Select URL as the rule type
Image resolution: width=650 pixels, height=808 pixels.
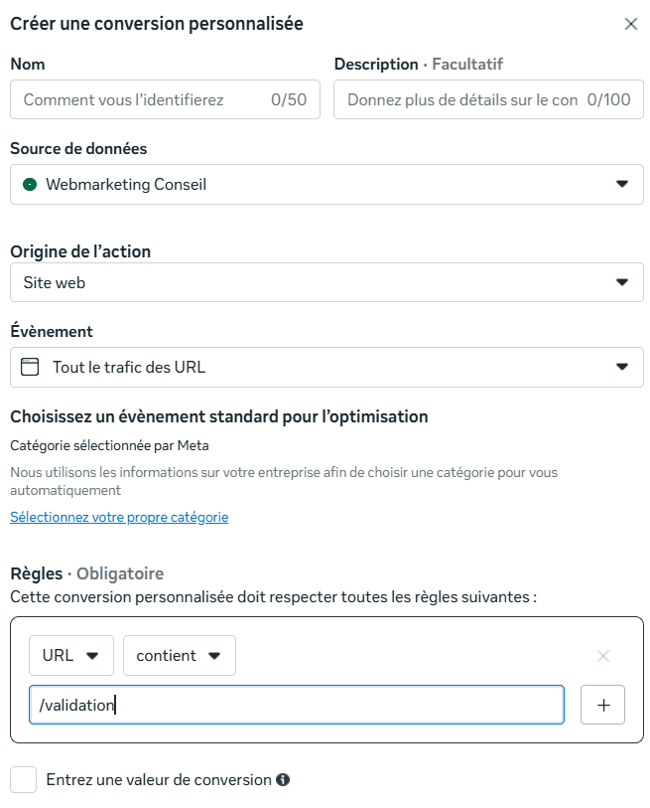tap(70, 655)
